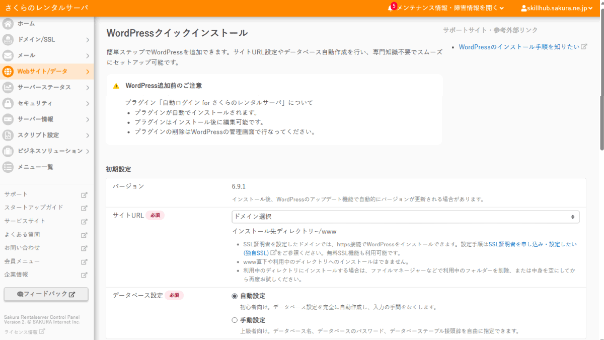Select 自動設定 database radio button
The width and height of the screenshot is (604, 340).
pyautogui.click(x=235, y=296)
